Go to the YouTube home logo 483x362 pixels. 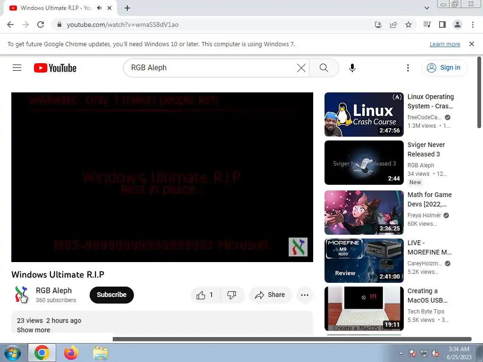pos(55,68)
